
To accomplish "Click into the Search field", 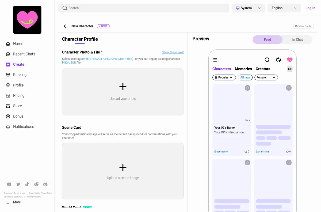I will point(144,8).
